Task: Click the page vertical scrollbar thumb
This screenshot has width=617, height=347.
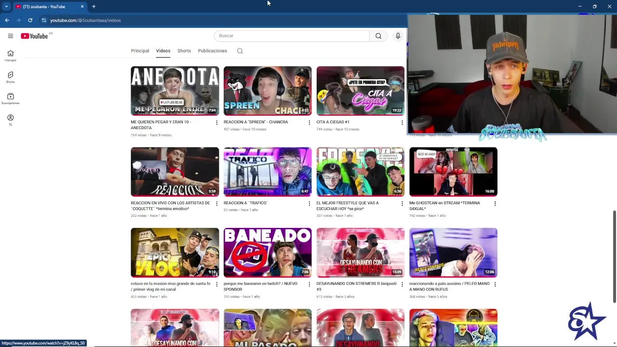Action: [614, 256]
